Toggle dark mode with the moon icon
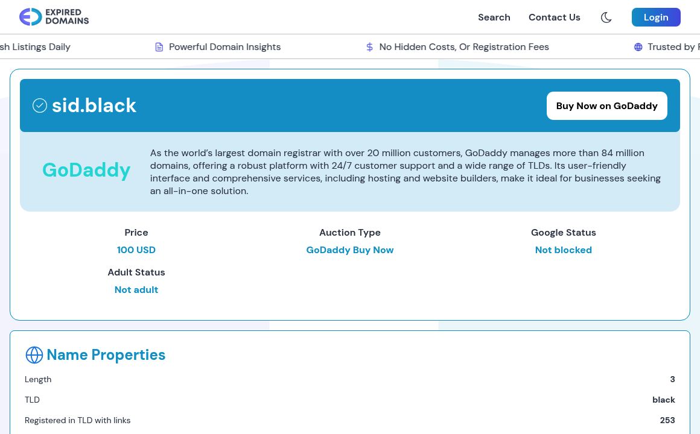Image resolution: width=700 pixels, height=434 pixels. click(606, 17)
